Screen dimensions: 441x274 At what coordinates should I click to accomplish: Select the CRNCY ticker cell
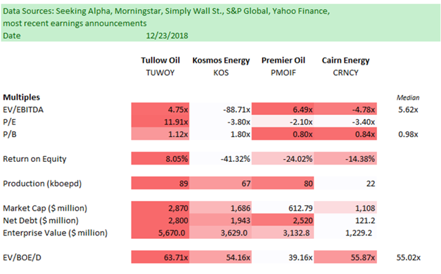pos(346,73)
